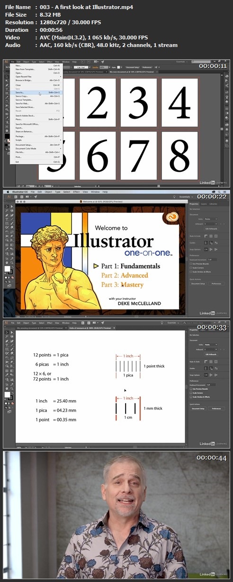Select the Direct Selection tool in 00:00:33 frame
This screenshot has width=233, height=582.
coord(12,332)
